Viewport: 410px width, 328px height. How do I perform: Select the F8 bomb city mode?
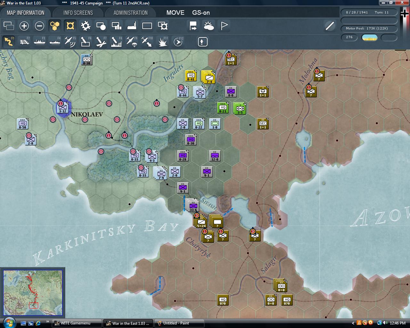click(x=116, y=42)
